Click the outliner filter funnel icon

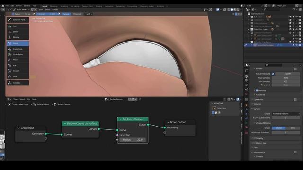tap(294, 9)
